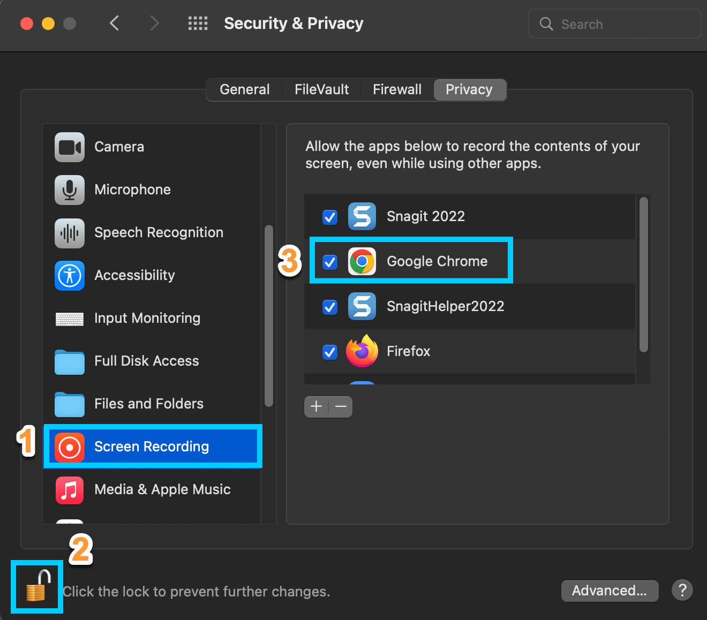Screen dimensions: 707x620
Task: Select the Microphone label
Action: (x=133, y=190)
